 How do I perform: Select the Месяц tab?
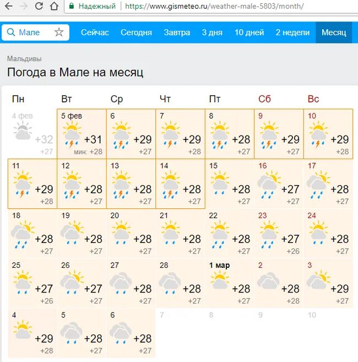(334, 33)
